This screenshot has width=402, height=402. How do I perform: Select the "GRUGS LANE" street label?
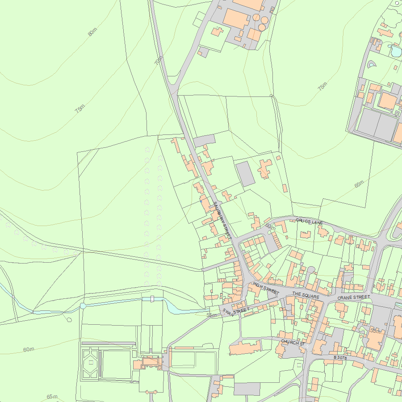pos(309,222)
